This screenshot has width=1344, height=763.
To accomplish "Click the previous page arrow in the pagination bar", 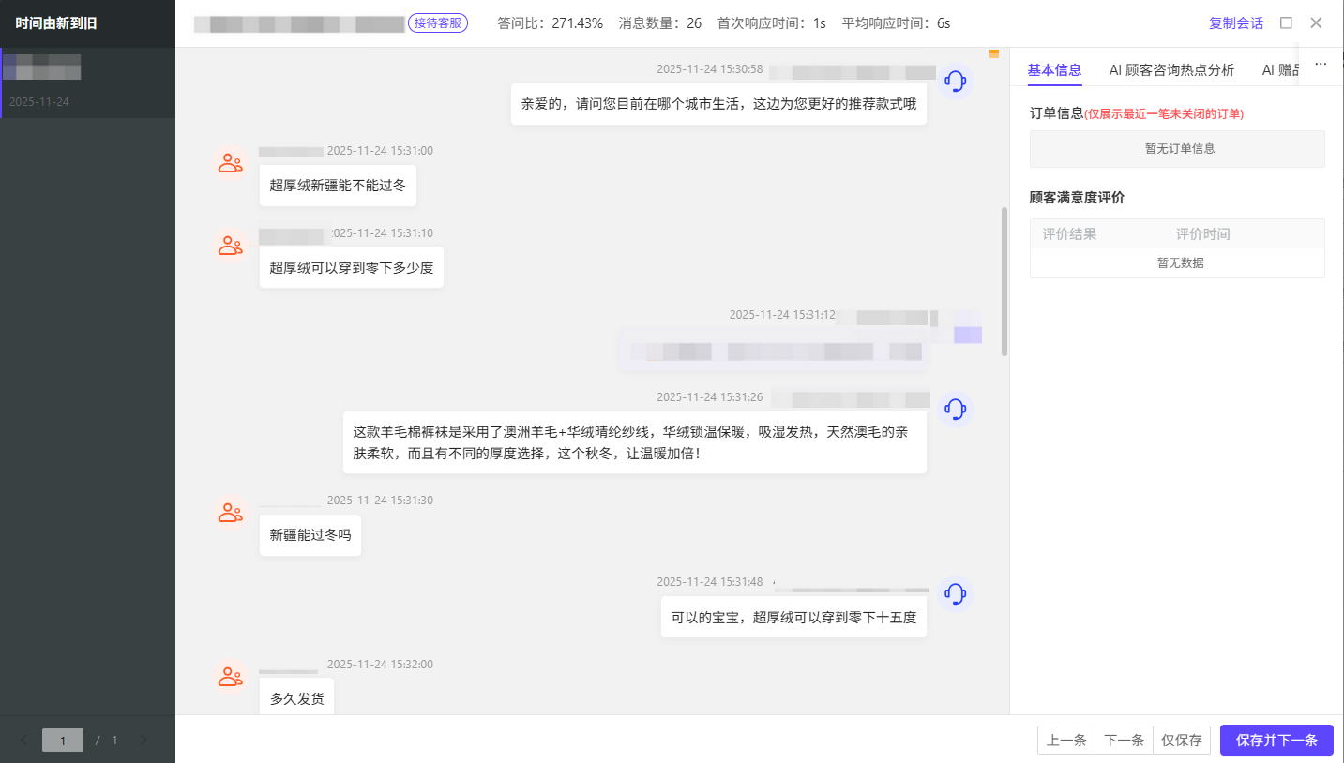I will pyautogui.click(x=23, y=740).
